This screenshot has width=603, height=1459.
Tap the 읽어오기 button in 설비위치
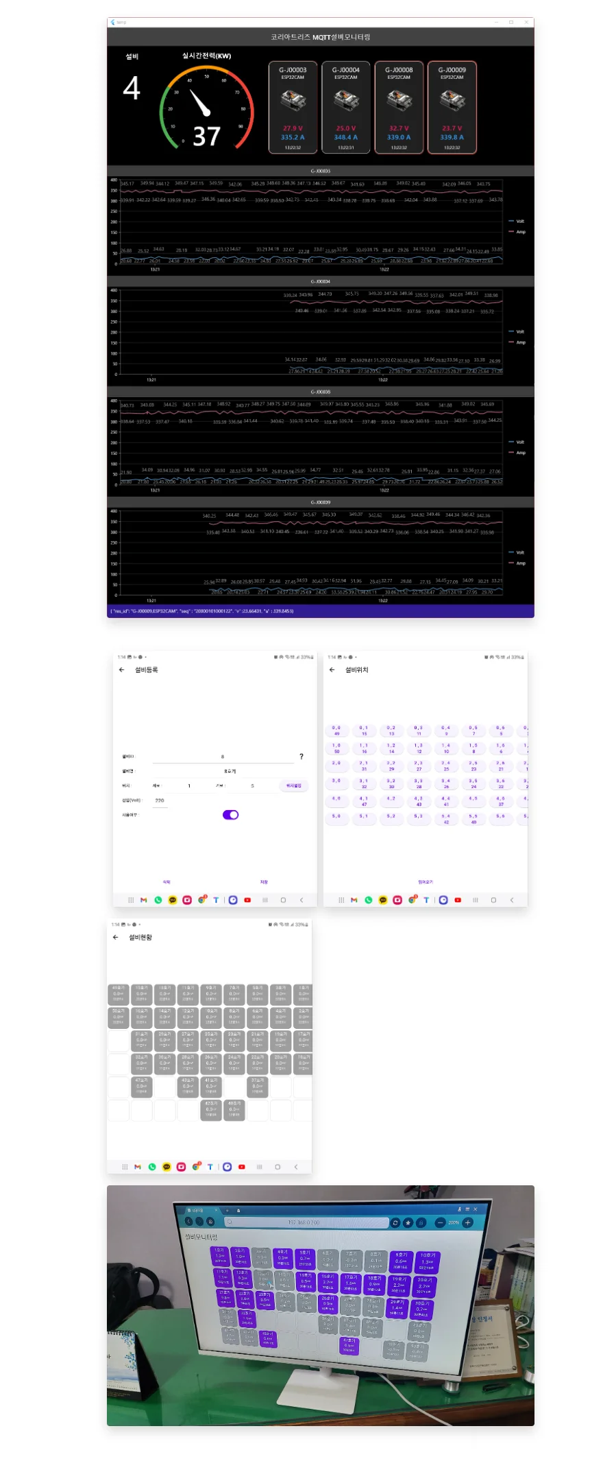(426, 882)
